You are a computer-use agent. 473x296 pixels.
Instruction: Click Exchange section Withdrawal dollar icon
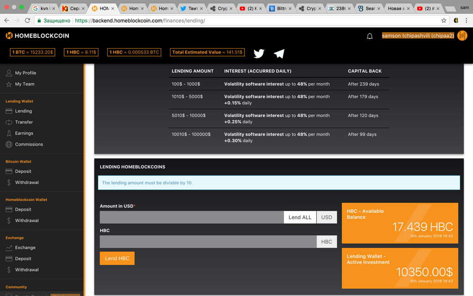point(9,270)
